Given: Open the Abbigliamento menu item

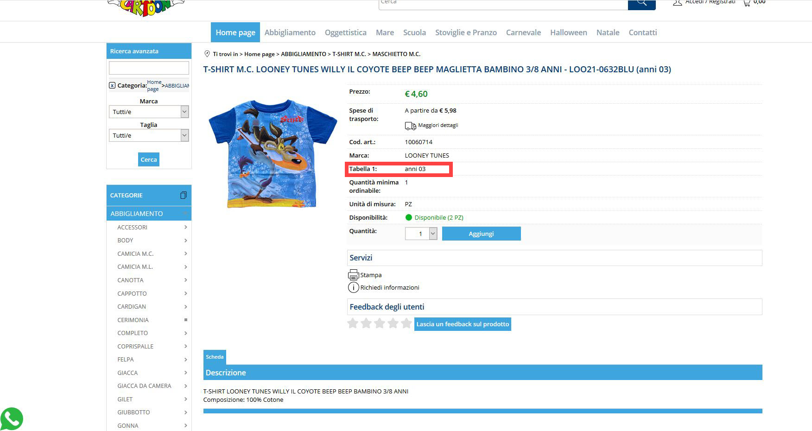Looking at the screenshot, I should click(290, 32).
